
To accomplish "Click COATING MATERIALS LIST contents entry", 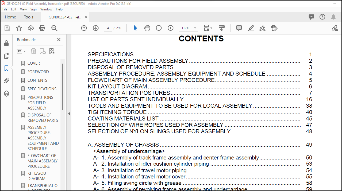I will (x=200, y=119).
